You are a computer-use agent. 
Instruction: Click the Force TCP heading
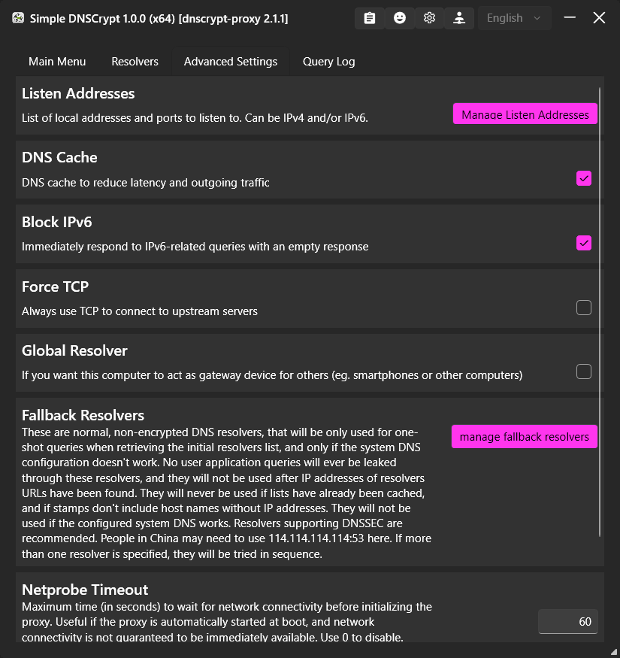(x=55, y=287)
